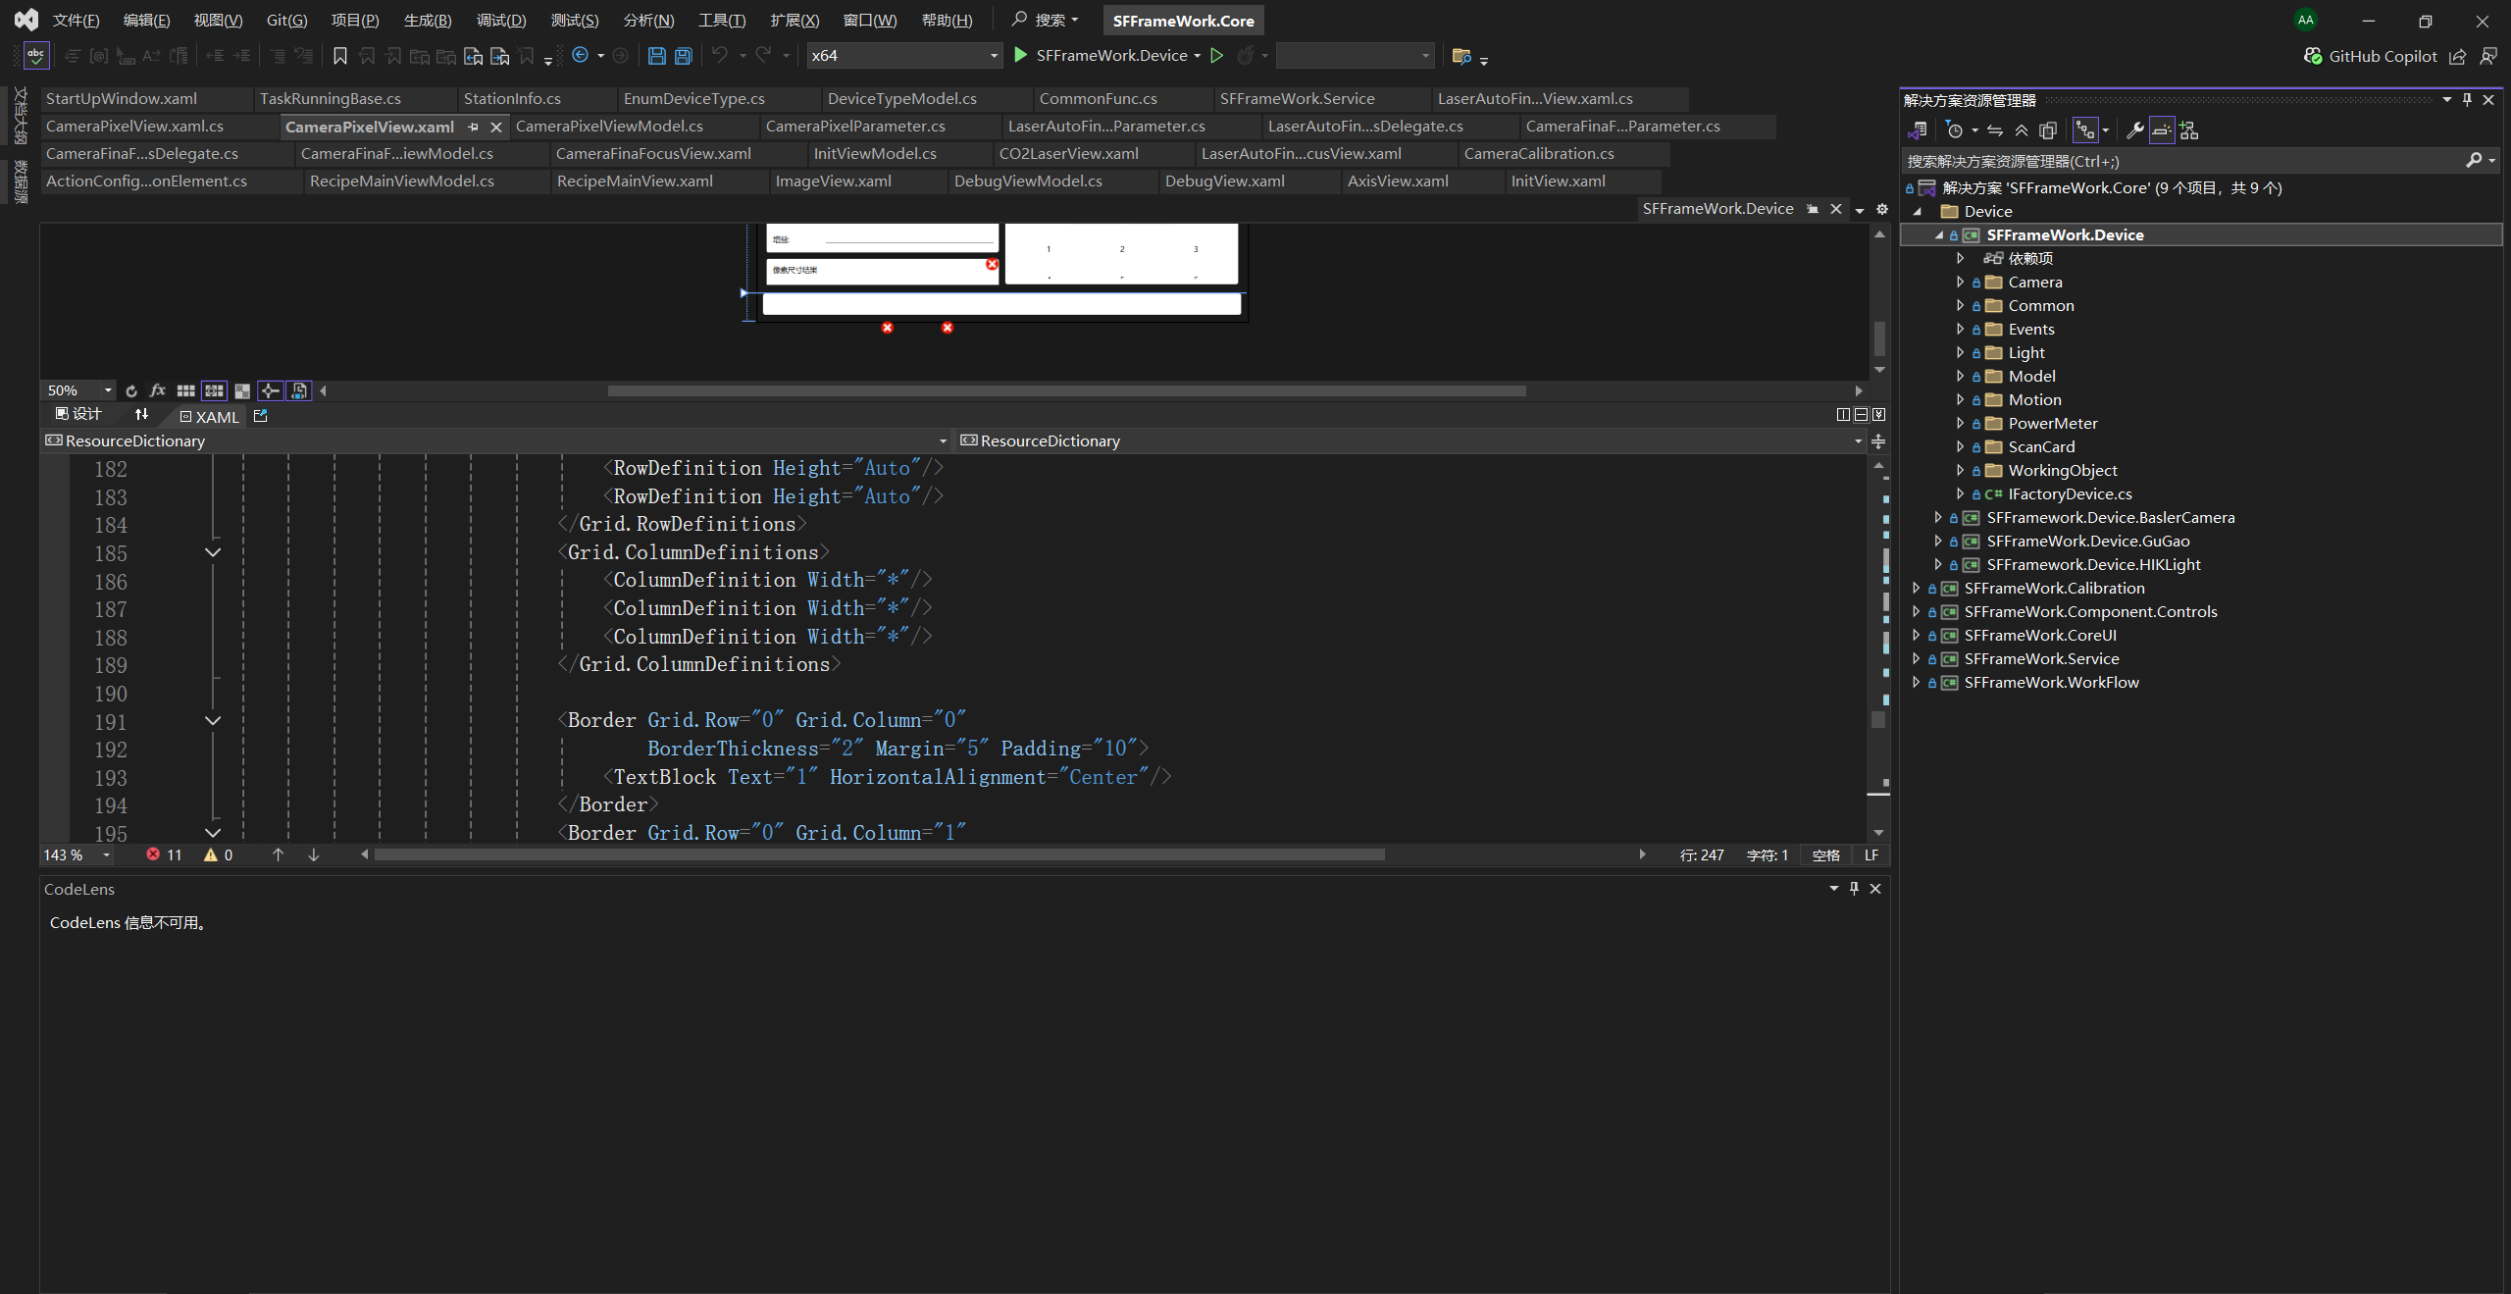Screen dimensions: 2511x1294
Task: Click the green Start debugging play icon
Action: point(1020,56)
